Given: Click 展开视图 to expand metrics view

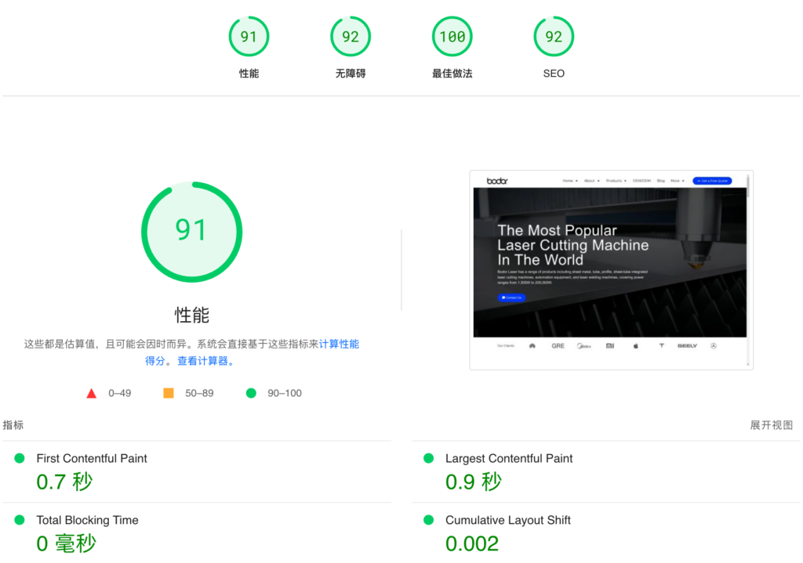Looking at the screenshot, I should coord(772,425).
